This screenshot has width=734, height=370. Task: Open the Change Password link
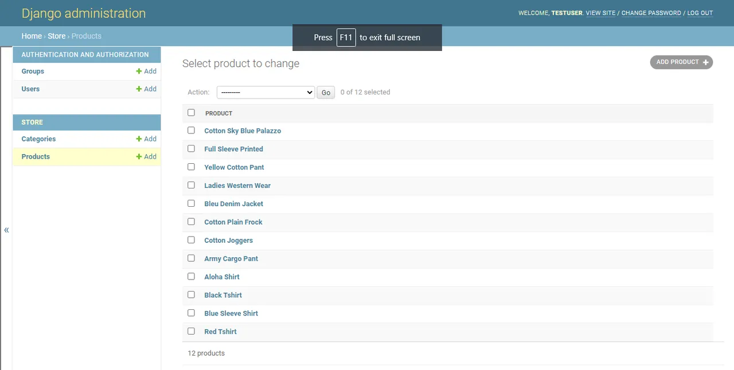pos(651,13)
